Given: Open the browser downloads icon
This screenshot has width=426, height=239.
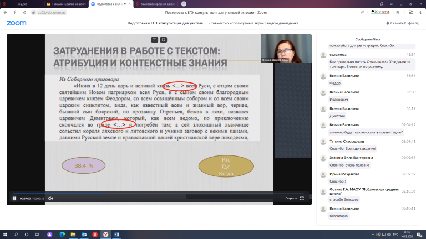Looking at the screenshot, I should [420, 13].
